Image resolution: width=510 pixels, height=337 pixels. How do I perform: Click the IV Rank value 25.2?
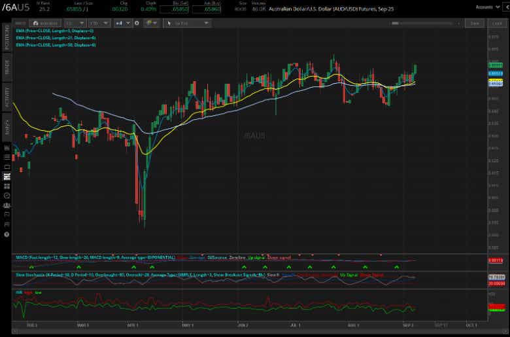pyautogui.click(x=44, y=9)
